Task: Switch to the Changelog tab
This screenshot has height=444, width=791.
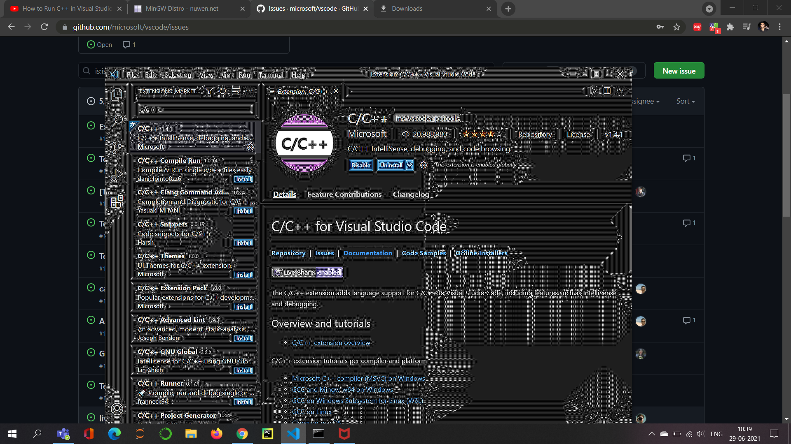Action: tap(410, 194)
